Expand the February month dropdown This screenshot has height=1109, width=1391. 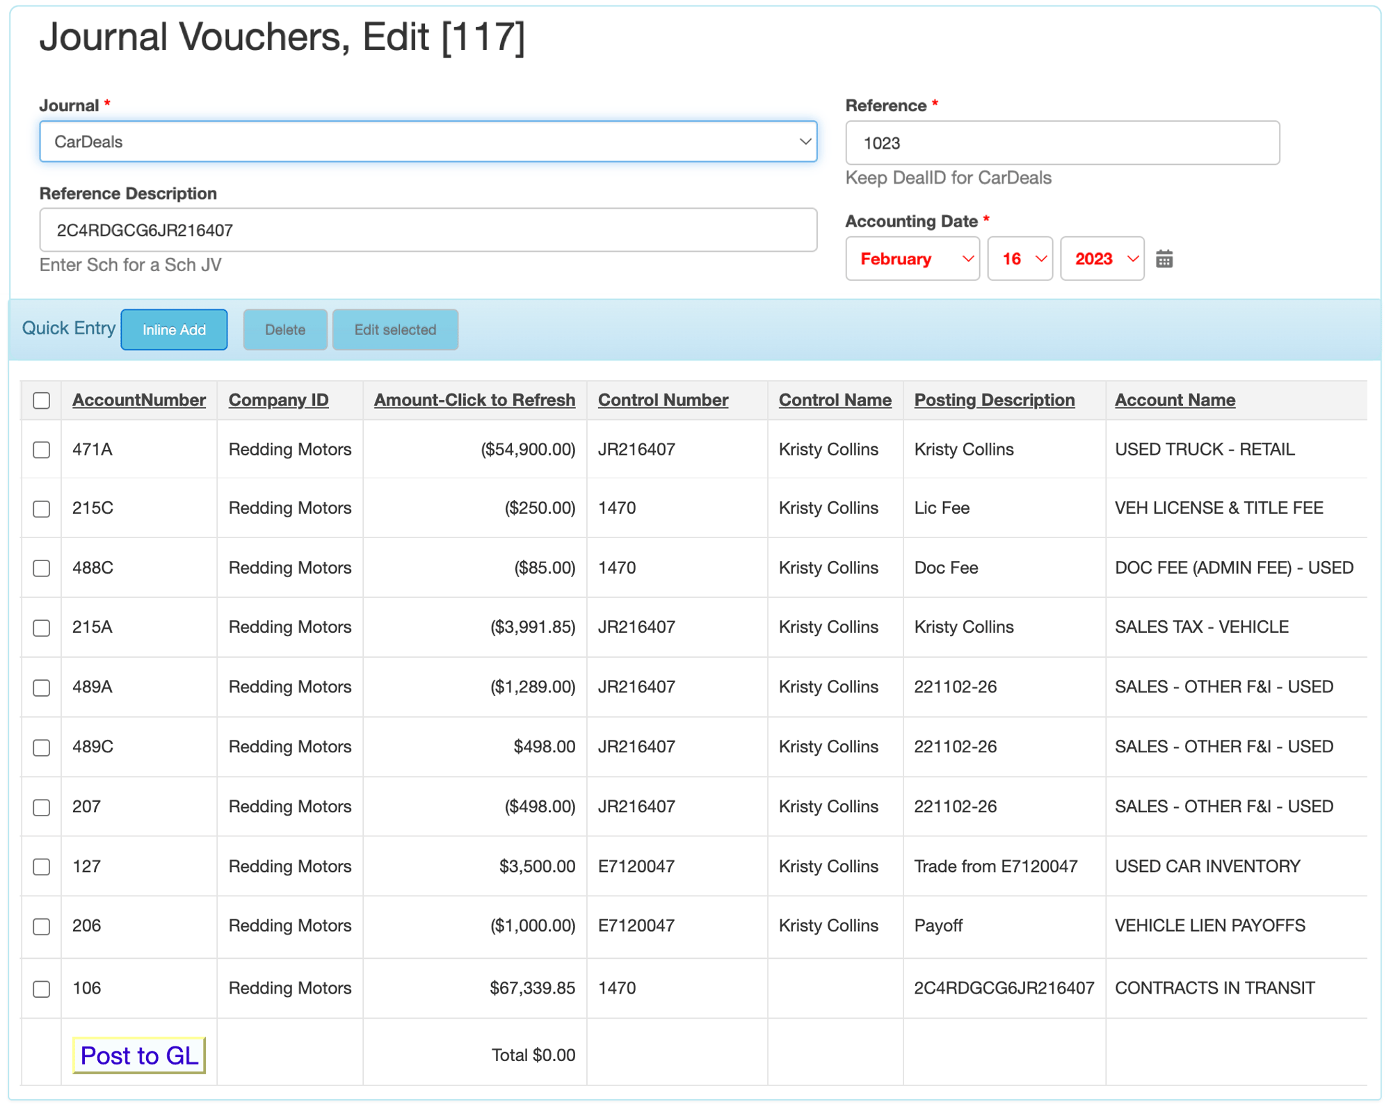click(x=912, y=259)
